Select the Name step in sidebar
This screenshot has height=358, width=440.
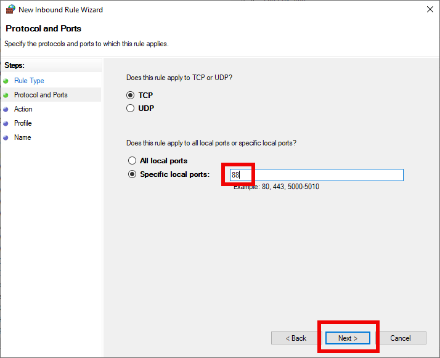click(x=23, y=137)
